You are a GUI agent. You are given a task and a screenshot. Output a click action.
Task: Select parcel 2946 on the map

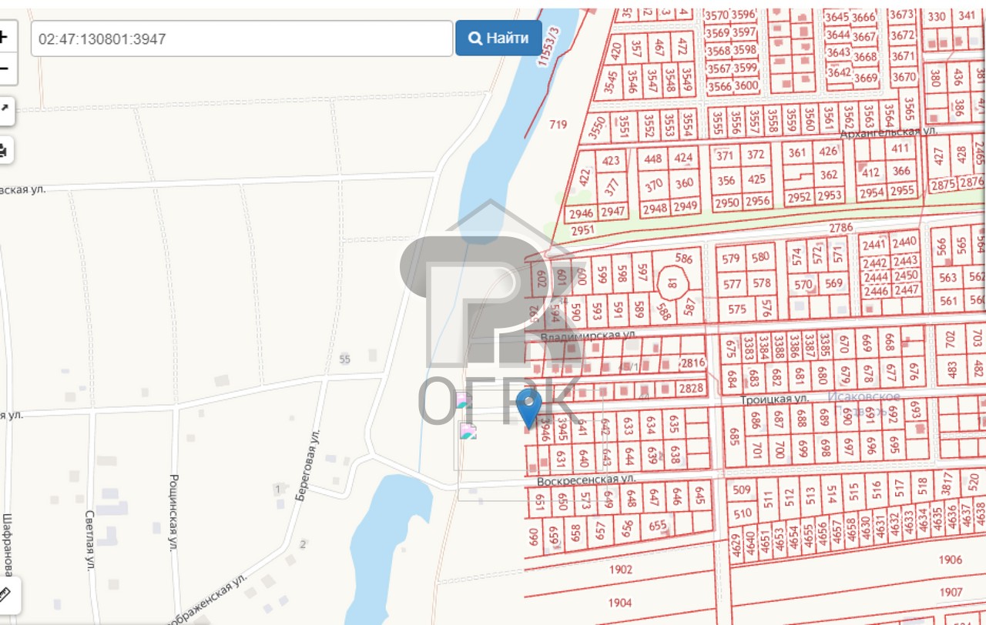pyautogui.click(x=582, y=213)
